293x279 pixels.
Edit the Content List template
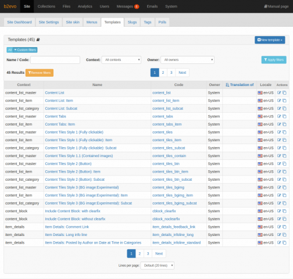pos(279,92)
